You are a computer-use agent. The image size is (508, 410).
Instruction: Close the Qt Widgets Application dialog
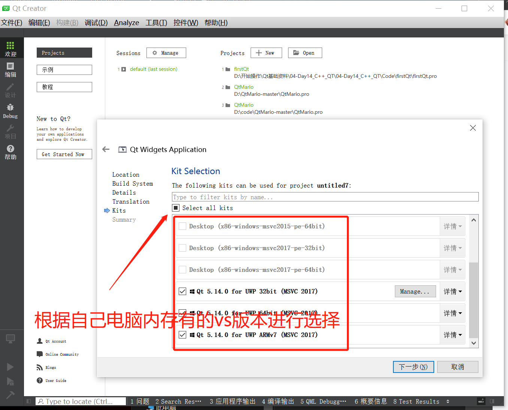coord(473,128)
